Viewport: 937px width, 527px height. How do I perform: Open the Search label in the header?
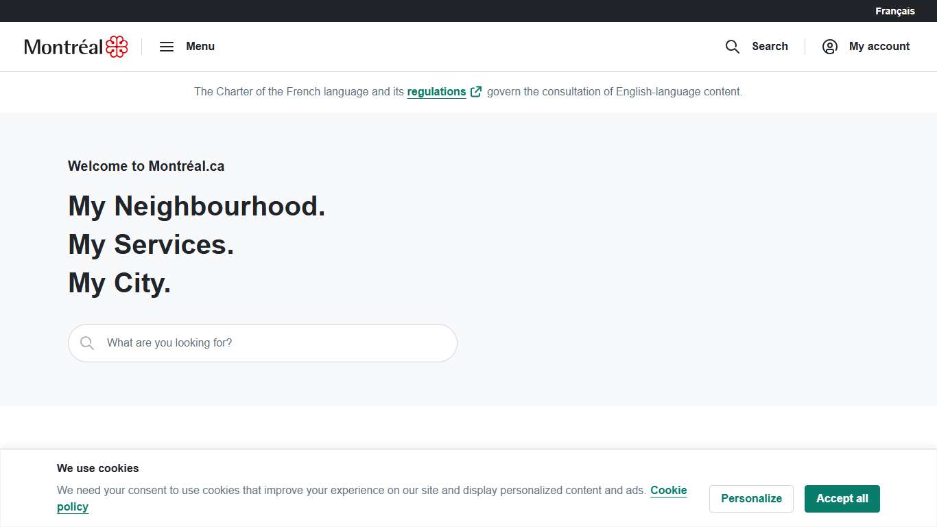point(770,47)
